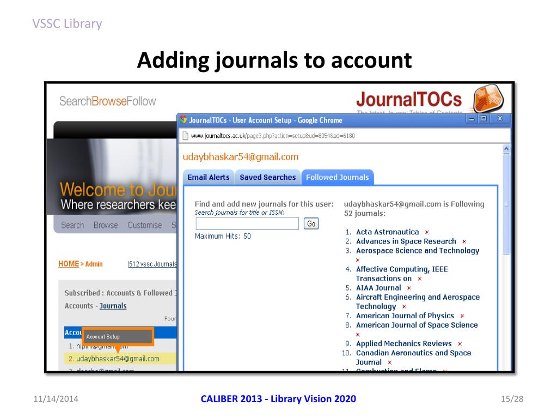Image resolution: width=557 pixels, height=418 pixels.
Task: Select the Followed Journals tab
Action: [x=338, y=177]
